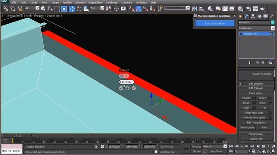
Task: Open the MAXScript menu
Action: (142, 3)
